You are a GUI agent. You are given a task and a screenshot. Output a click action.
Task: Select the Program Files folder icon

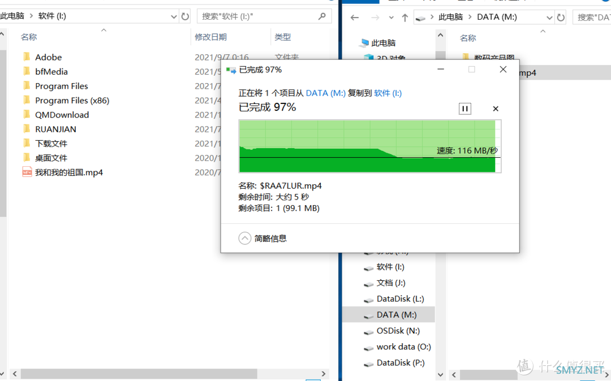click(x=27, y=85)
